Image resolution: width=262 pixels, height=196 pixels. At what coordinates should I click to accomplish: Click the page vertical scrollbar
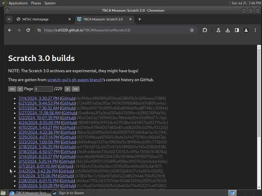click(259, 93)
